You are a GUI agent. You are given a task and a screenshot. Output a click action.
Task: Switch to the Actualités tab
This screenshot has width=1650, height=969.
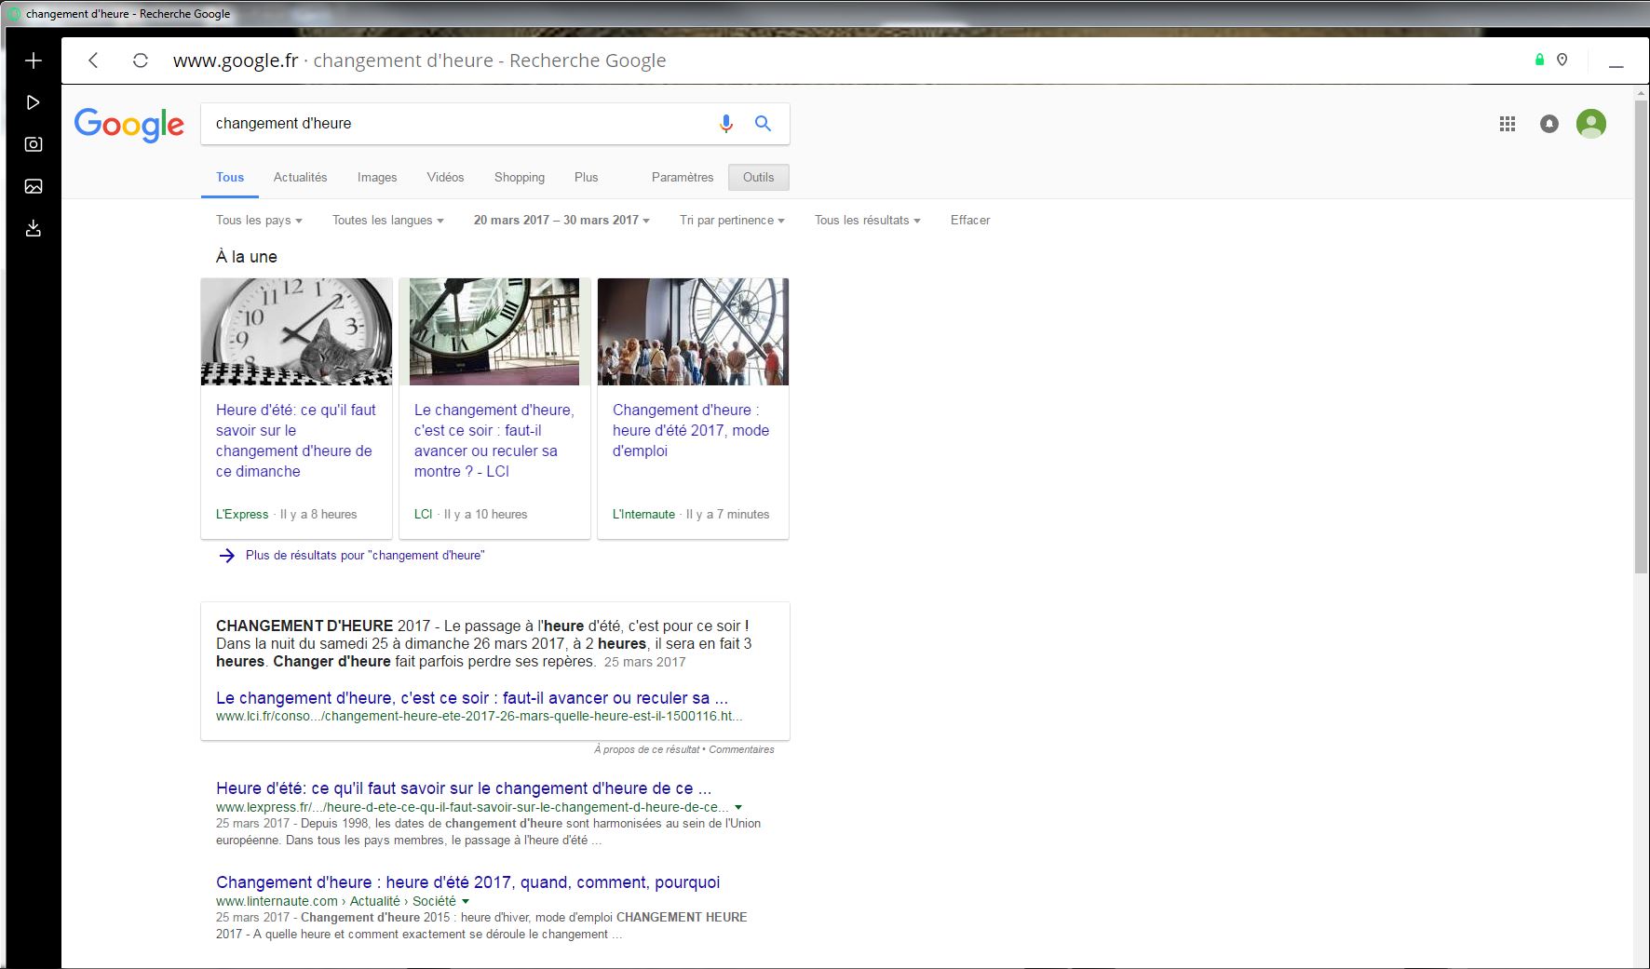(x=300, y=177)
